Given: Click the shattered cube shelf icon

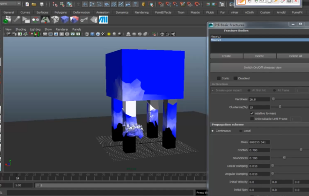Looking at the screenshot, I should click(x=55, y=20).
